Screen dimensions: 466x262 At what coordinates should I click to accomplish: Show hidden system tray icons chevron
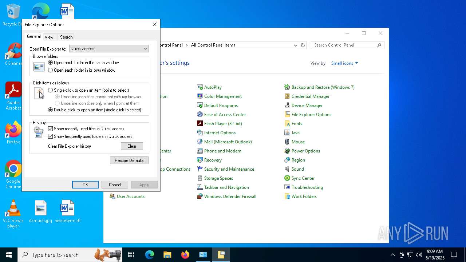pyautogui.click(x=392, y=255)
